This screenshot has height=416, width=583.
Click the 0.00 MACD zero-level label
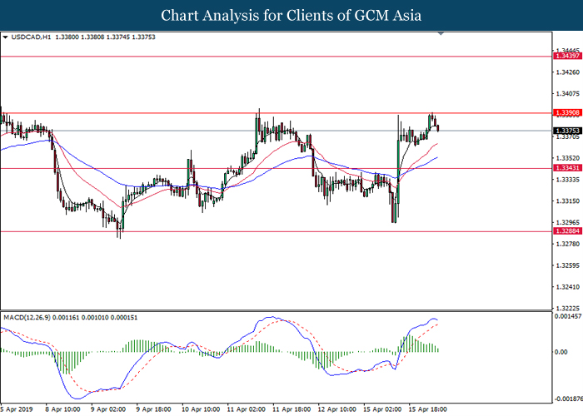pyautogui.click(x=563, y=352)
